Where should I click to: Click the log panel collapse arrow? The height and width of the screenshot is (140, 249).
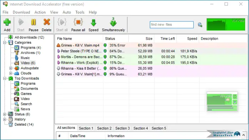click(x=243, y=135)
